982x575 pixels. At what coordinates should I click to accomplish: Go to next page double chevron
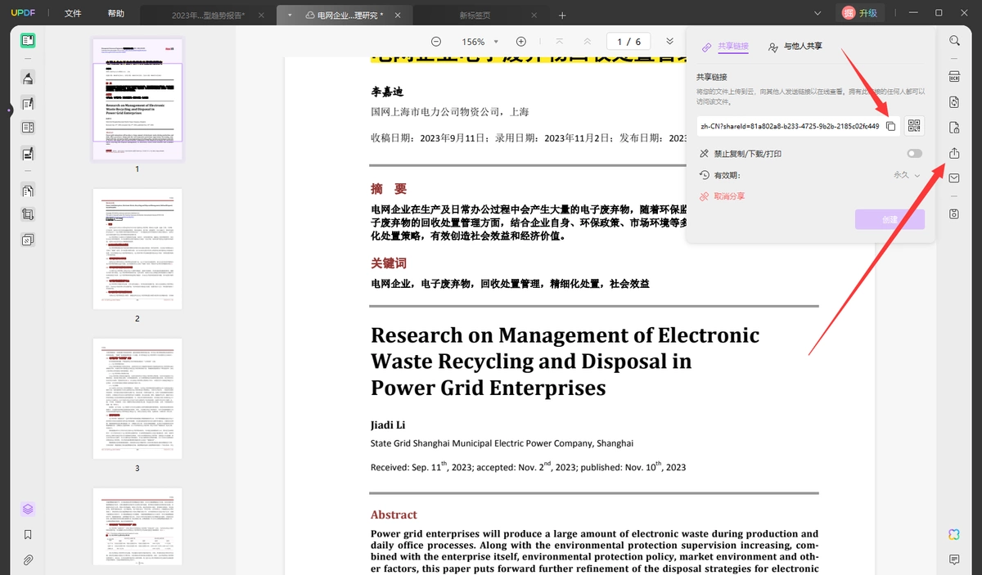(669, 42)
